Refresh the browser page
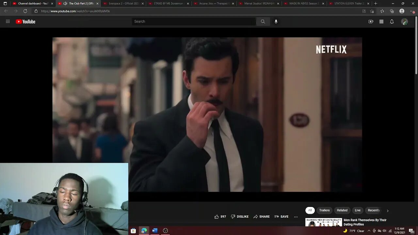The width and height of the screenshot is (418, 235). [x=25, y=11]
